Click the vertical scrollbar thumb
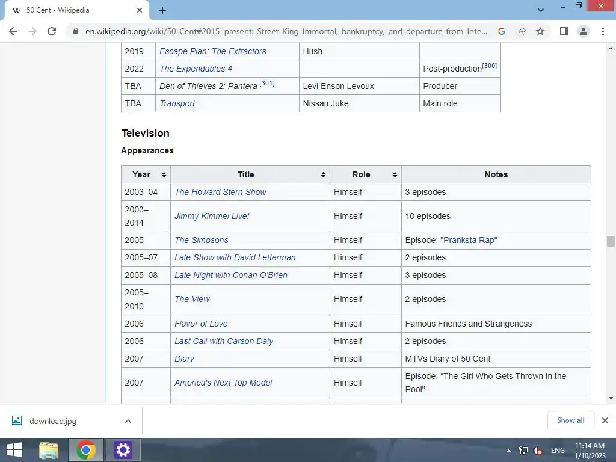The height and width of the screenshot is (462, 616). (x=611, y=241)
